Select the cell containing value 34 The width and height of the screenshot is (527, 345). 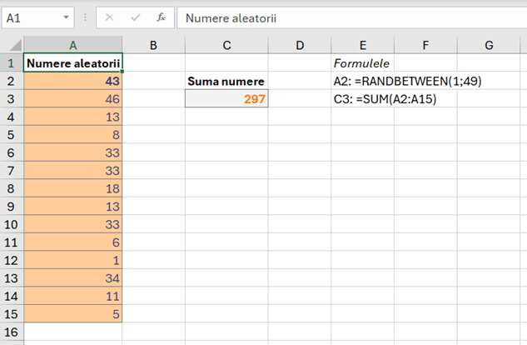tap(73, 278)
